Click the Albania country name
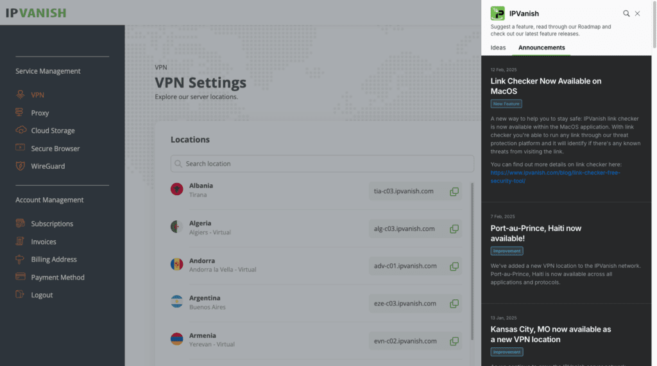Image resolution: width=657 pixels, height=366 pixels. coord(201,186)
